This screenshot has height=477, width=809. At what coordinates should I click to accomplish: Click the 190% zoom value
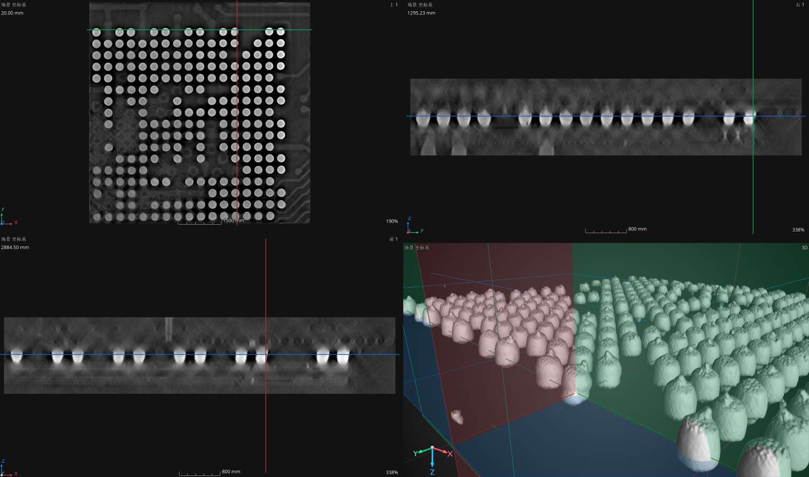pyautogui.click(x=392, y=221)
